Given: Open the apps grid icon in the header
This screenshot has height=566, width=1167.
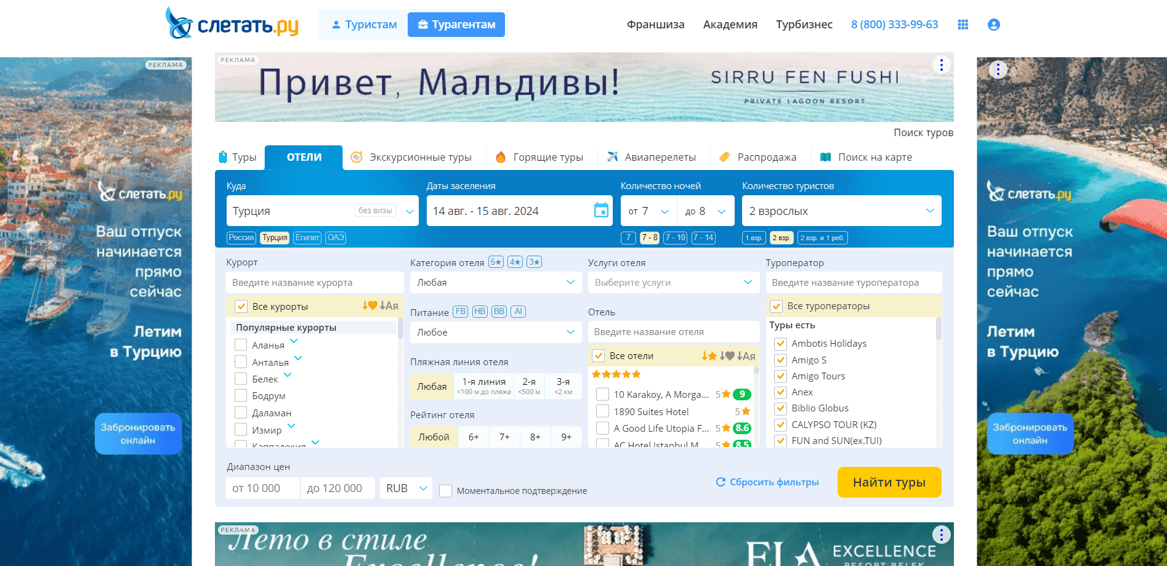Looking at the screenshot, I should (x=963, y=25).
